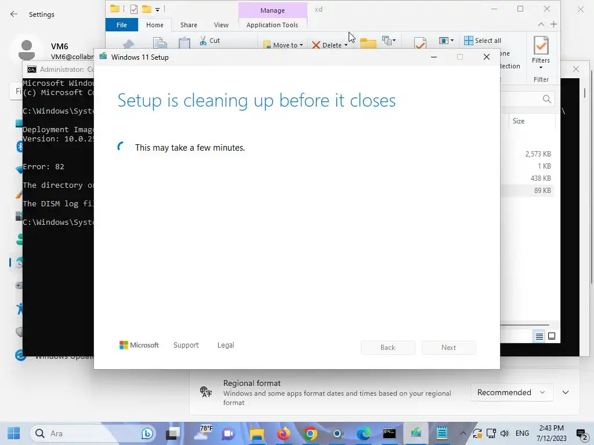
Task: Launch Google Chrome from the taskbar
Action: click(310, 433)
